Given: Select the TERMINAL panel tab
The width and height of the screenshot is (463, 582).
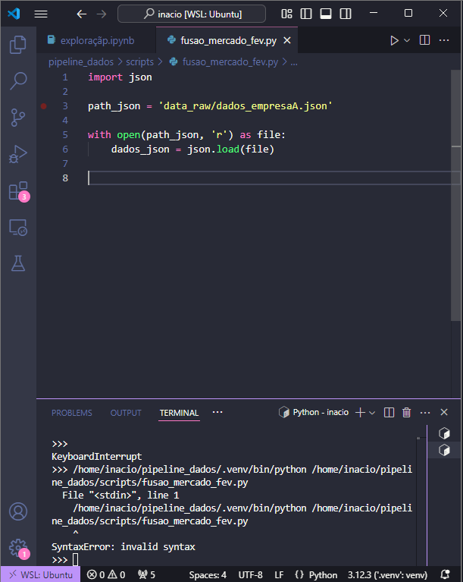Looking at the screenshot, I should point(179,412).
